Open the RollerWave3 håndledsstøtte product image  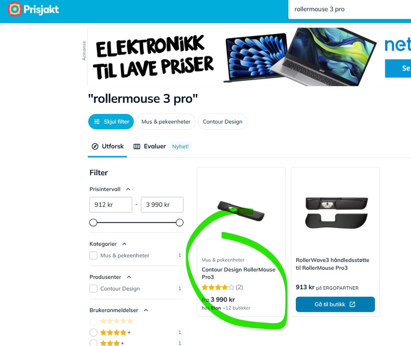coord(337,213)
